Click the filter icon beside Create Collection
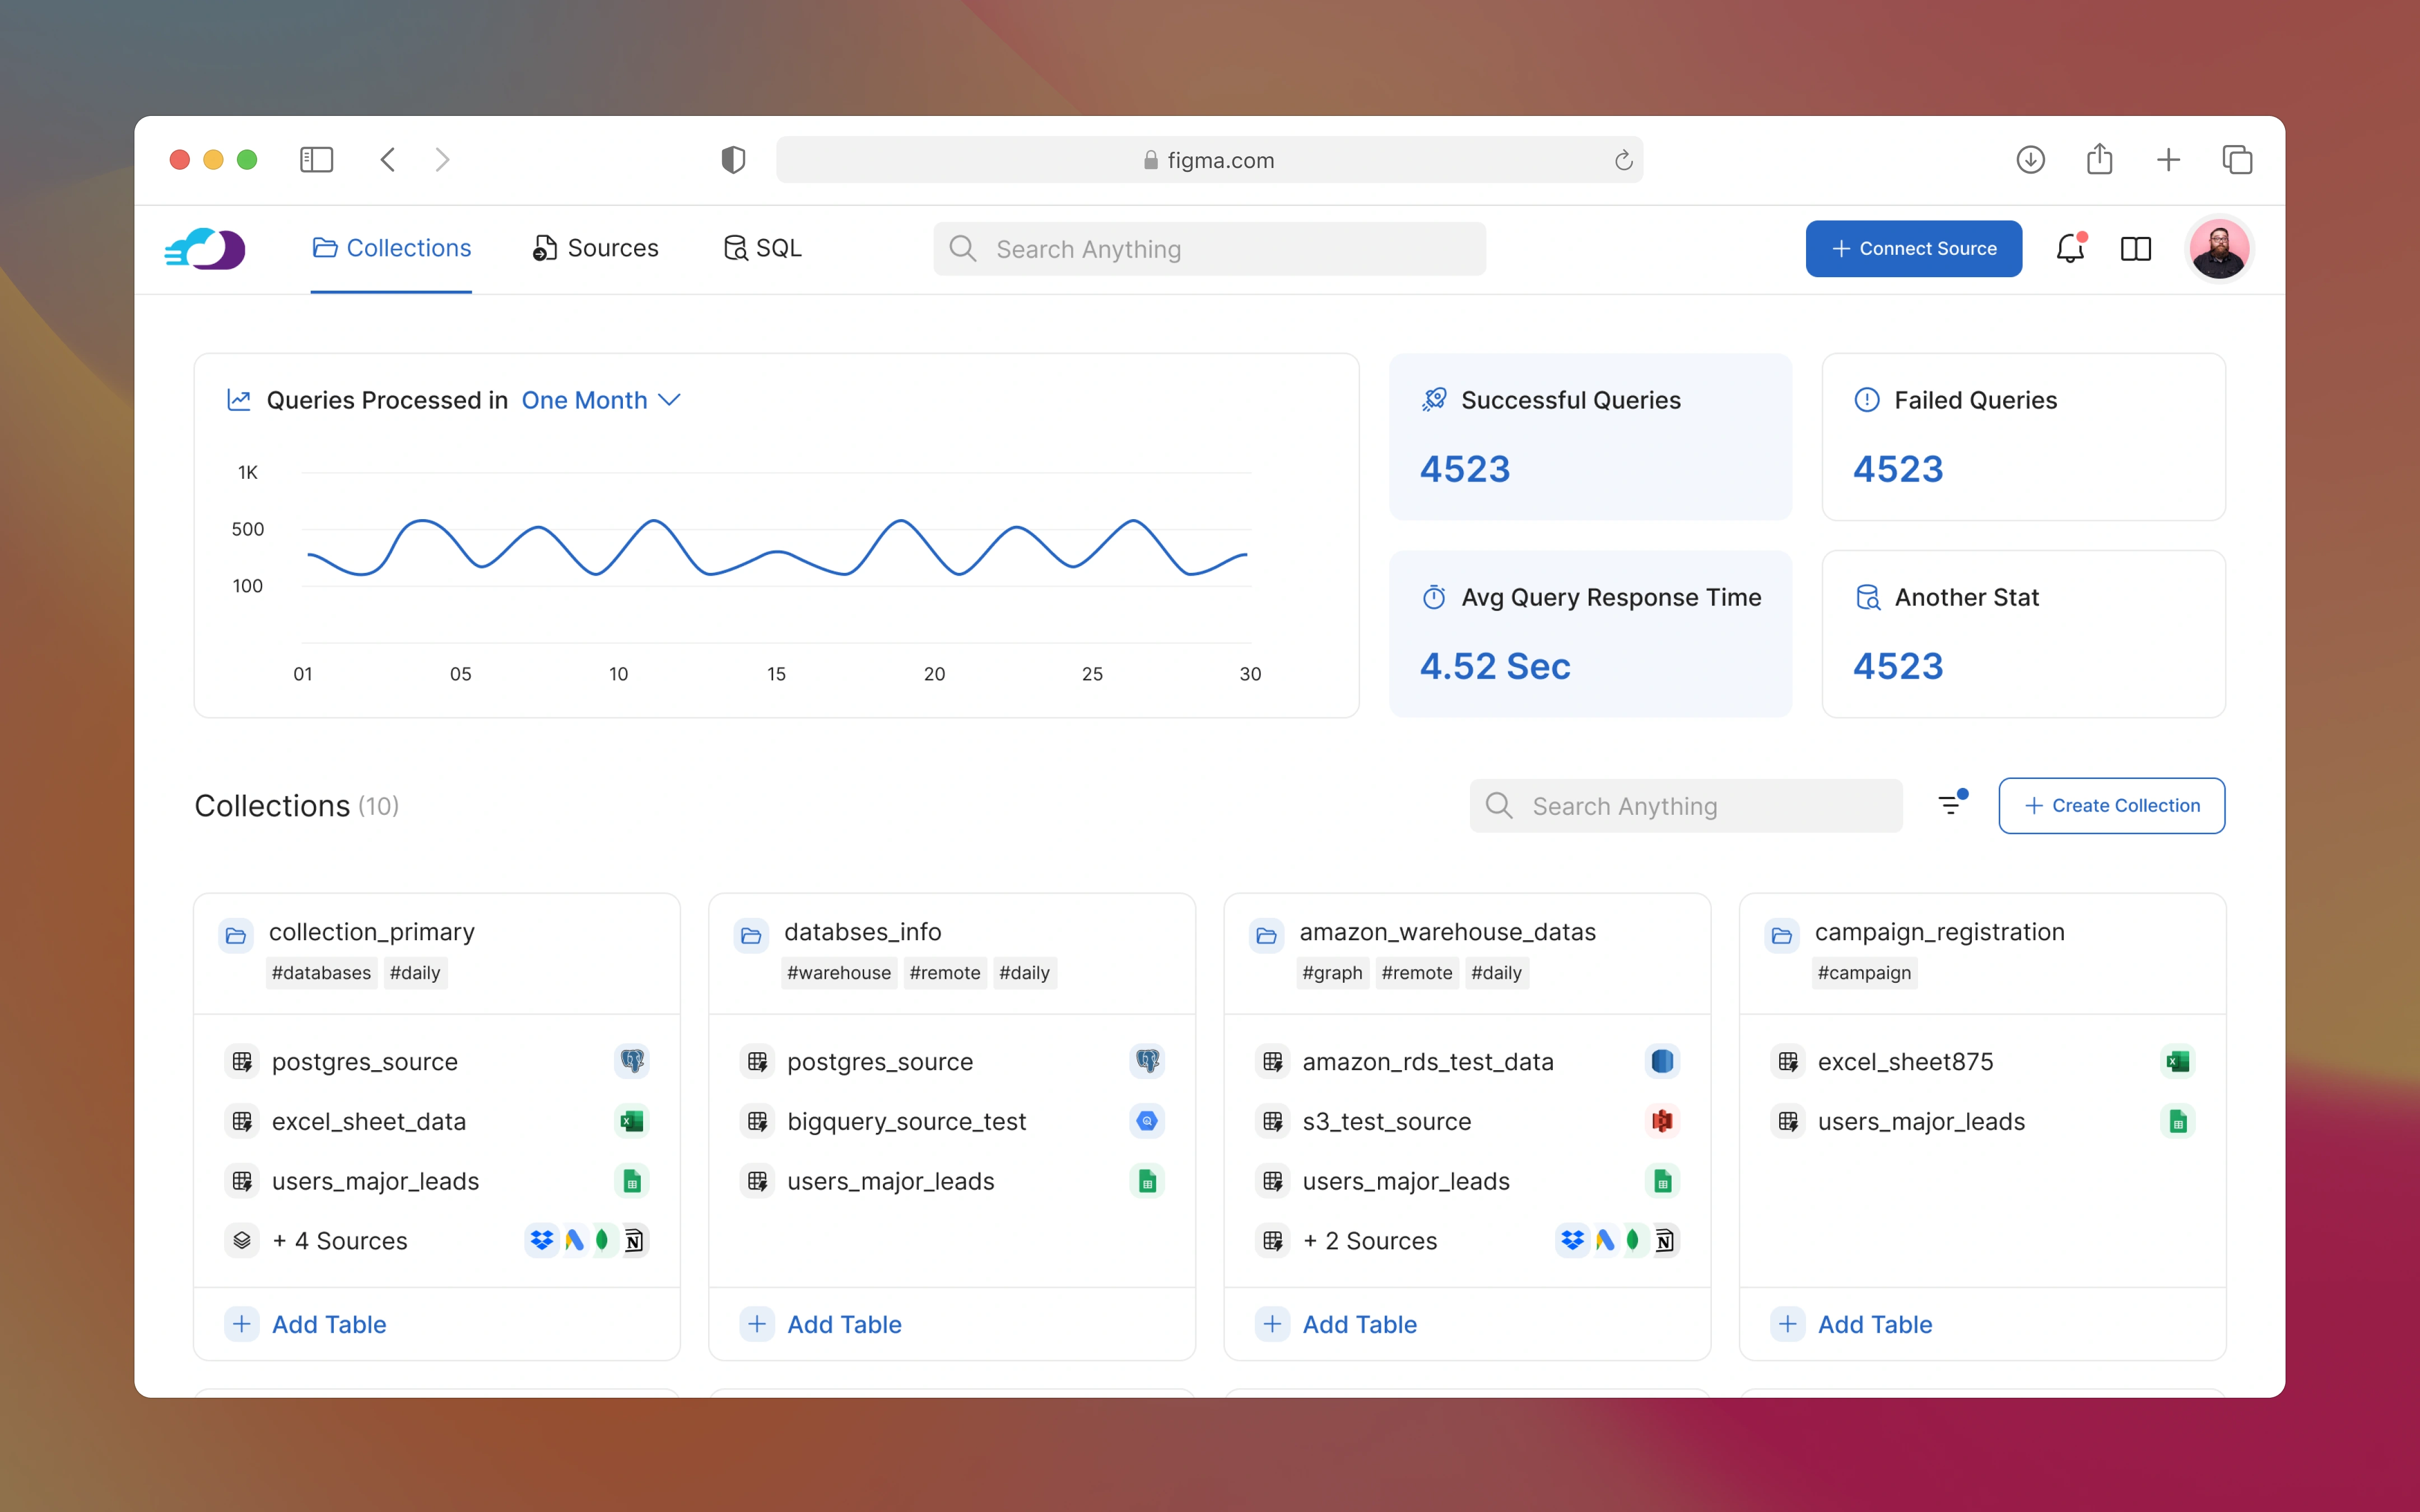Image resolution: width=2420 pixels, height=1512 pixels. tap(1952, 804)
